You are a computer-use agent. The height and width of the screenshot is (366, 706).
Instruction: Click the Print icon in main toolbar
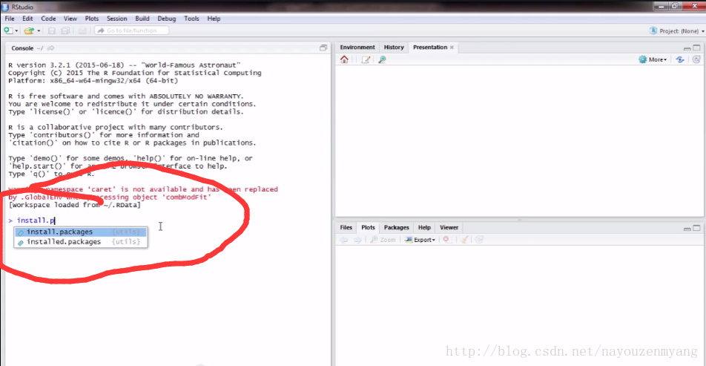82,30
